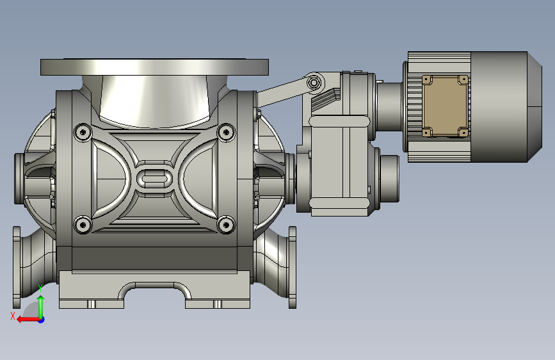
Task: Select the wide top inlet flange plate
Action: click(x=154, y=67)
